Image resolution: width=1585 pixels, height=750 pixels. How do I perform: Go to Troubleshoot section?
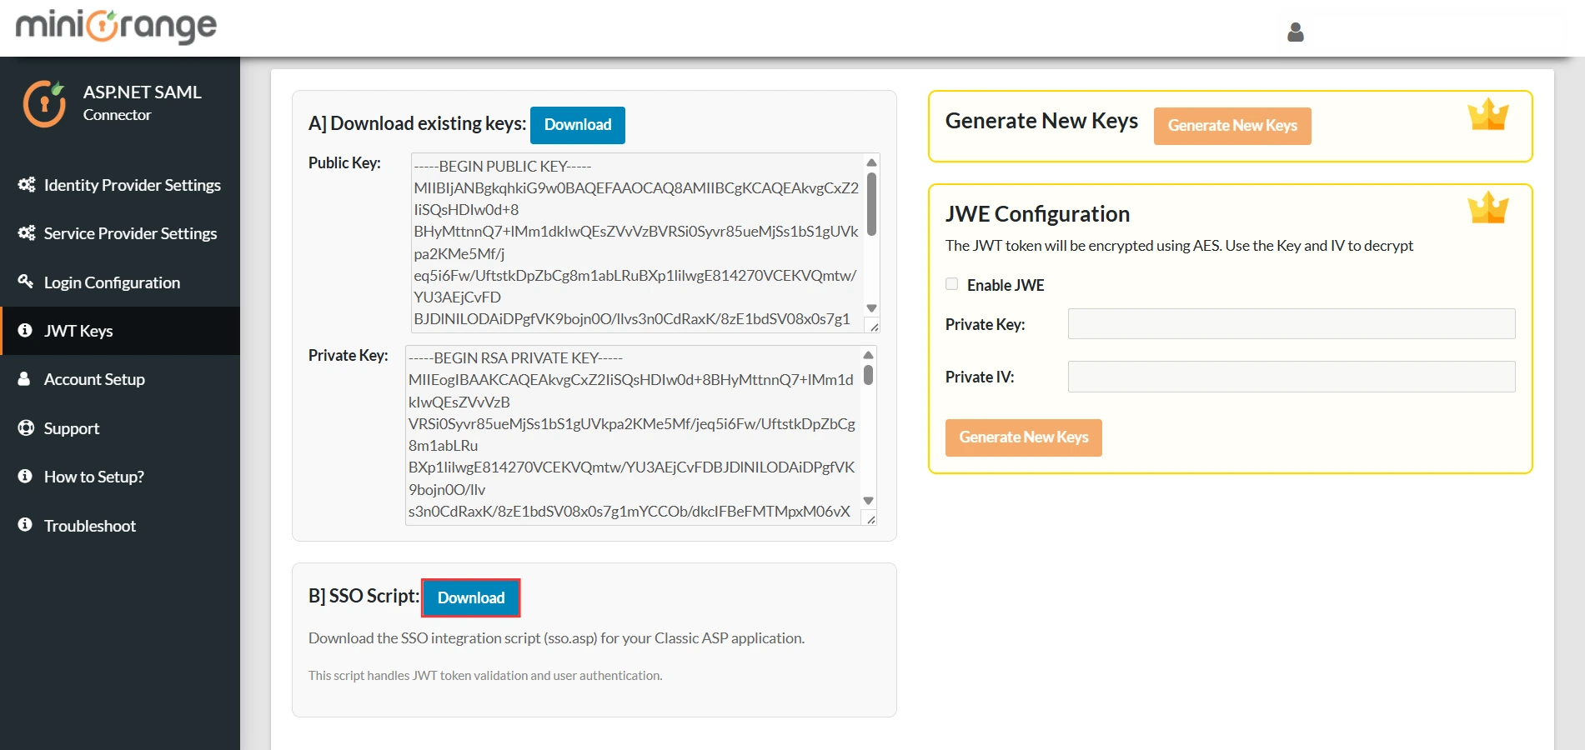point(120,526)
